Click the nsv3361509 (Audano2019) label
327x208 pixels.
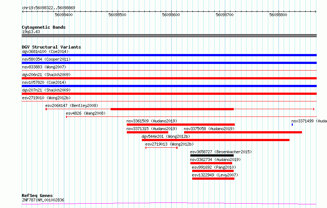point(152,121)
